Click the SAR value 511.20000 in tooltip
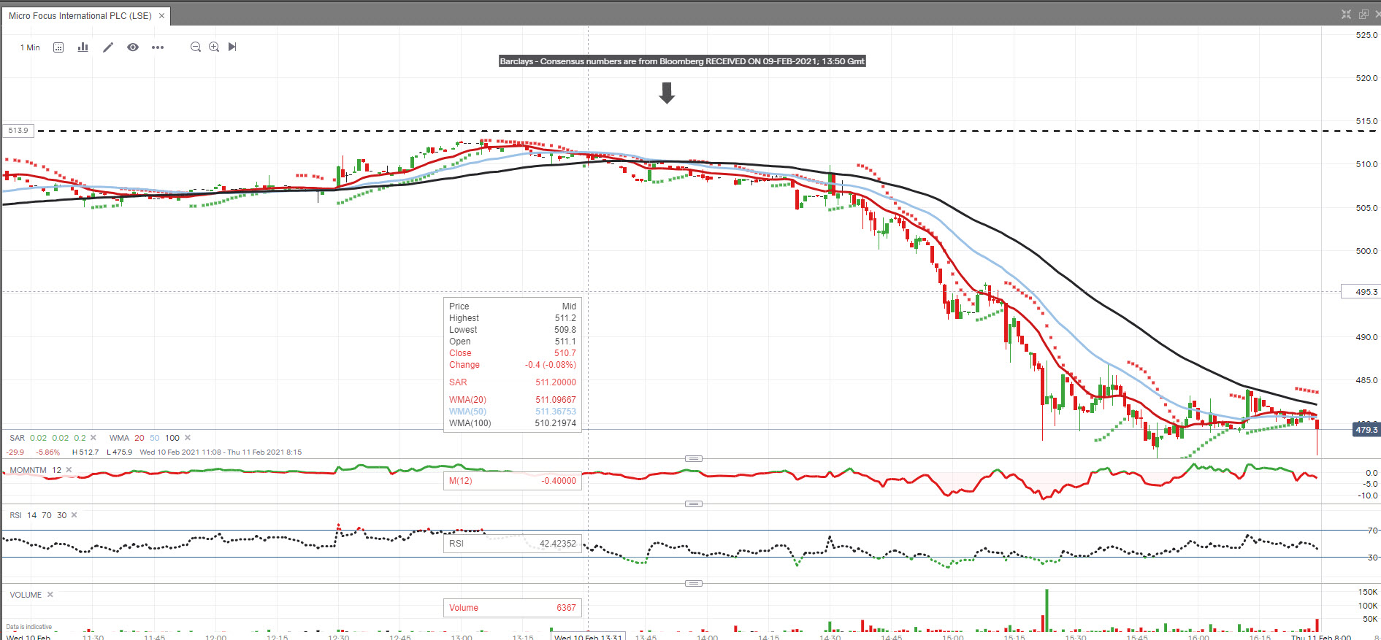The image size is (1381, 640). [x=556, y=382]
